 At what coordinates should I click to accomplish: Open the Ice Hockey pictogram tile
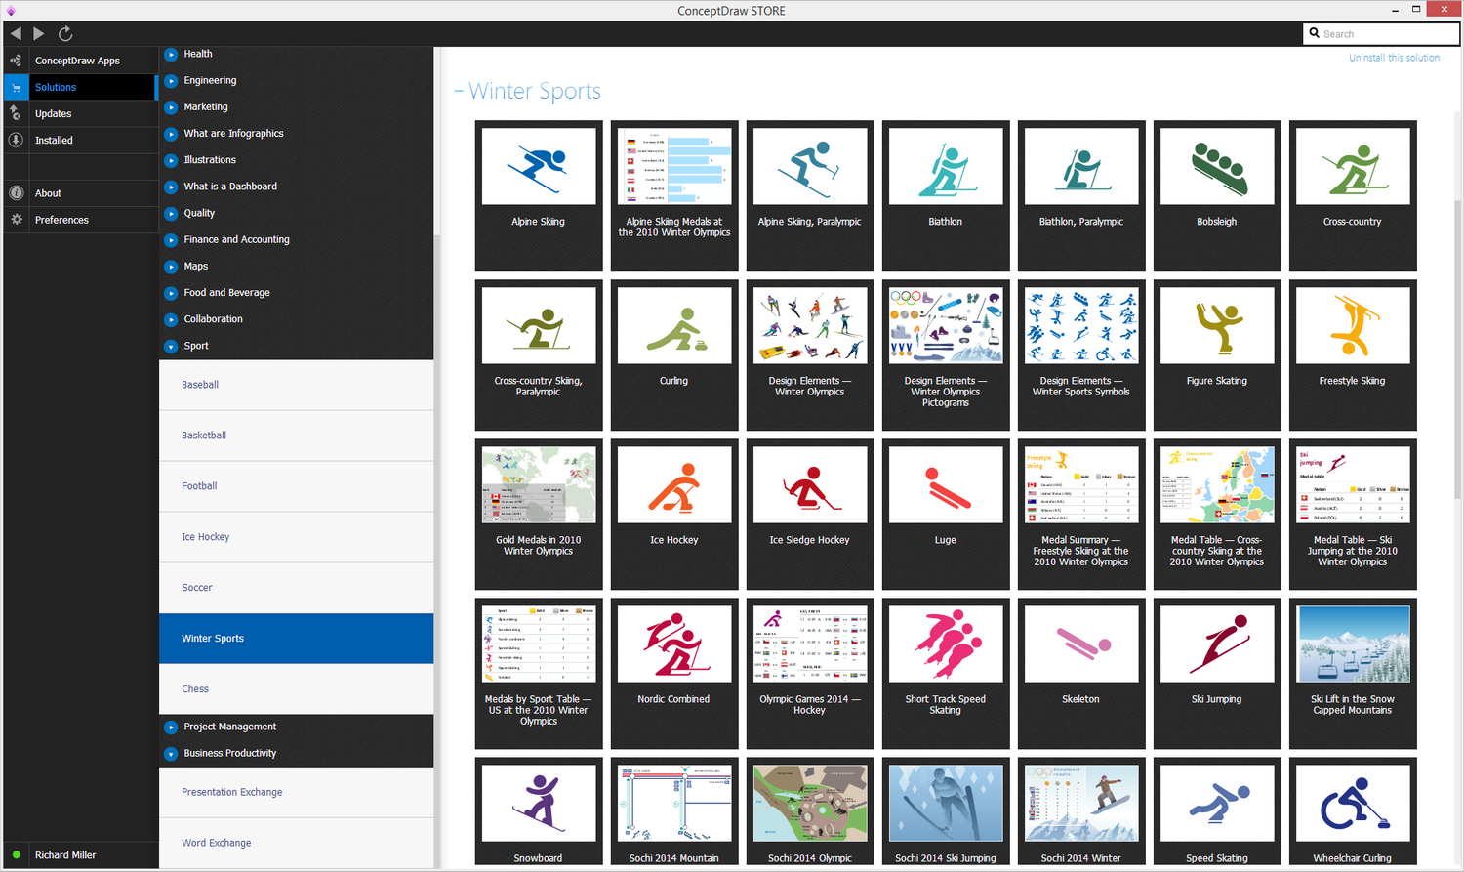coord(674,514)
